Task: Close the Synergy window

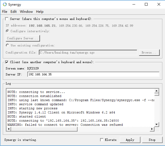Action: coord(159,4)
